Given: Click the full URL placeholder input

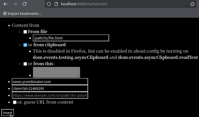Looking at the screenshot, I should pos(50,95).
